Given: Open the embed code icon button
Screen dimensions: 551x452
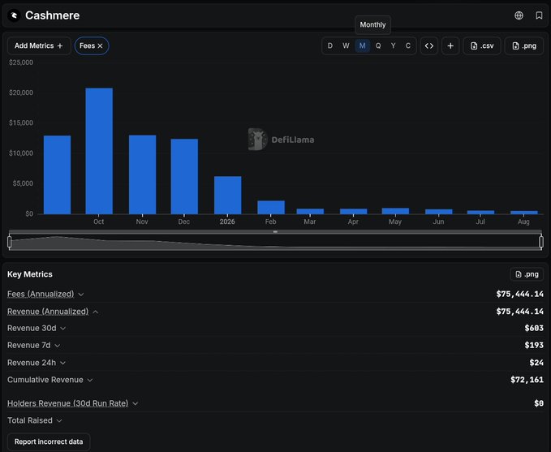Looking at the screenshot, I should pos(429,45).
